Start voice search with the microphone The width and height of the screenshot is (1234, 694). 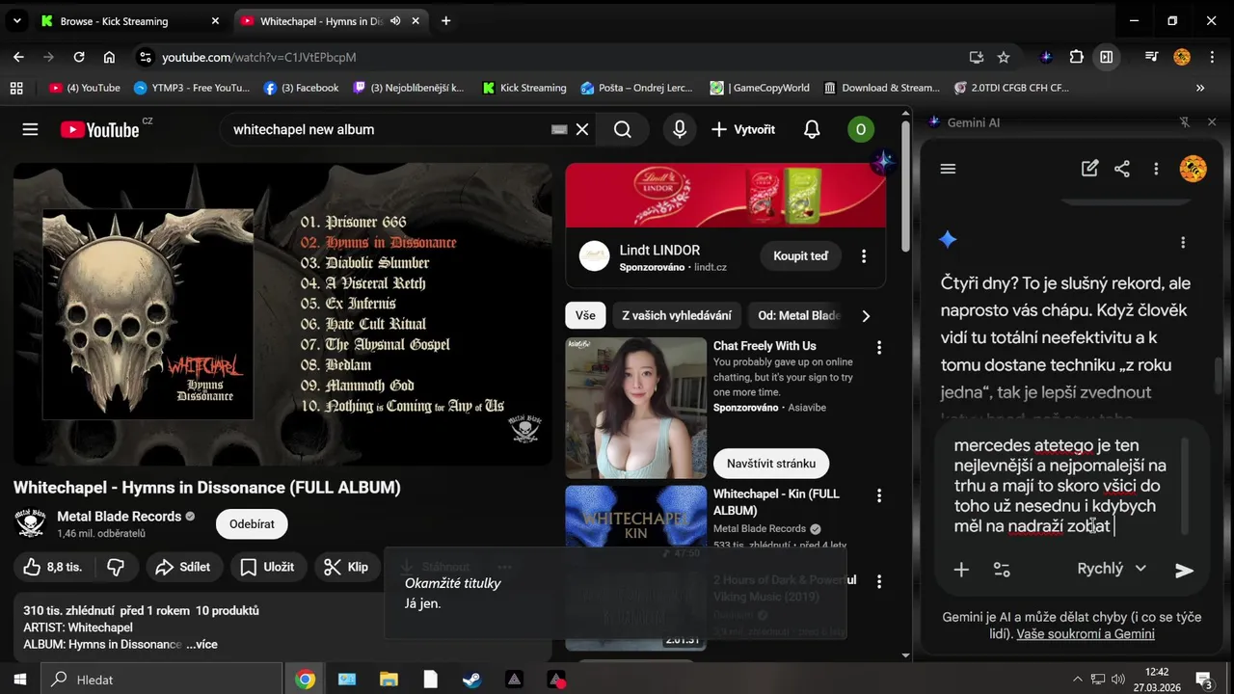tap(680, 129)
